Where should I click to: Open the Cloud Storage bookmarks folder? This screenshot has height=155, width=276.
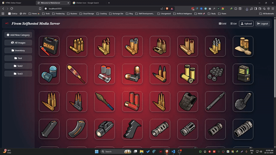[x=87, y=13]
